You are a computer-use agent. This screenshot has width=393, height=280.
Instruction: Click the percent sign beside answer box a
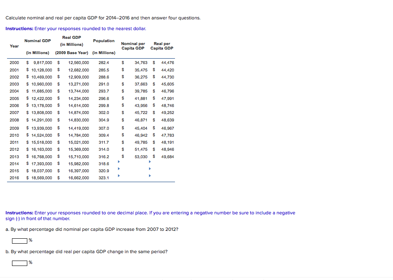tap(30, 241)
